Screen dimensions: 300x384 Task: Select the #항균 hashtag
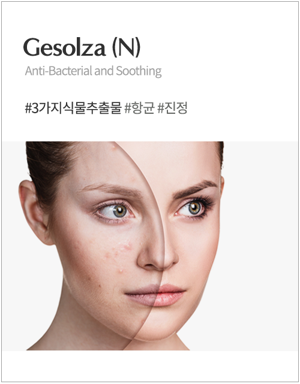tap(140, 108)
